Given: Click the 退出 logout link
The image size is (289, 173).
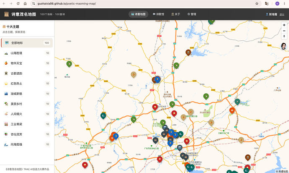Looking at the screenshot, I should pyautogui.click(x=282, y=14).
